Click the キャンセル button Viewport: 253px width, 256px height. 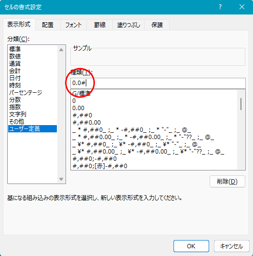(231, 246)
